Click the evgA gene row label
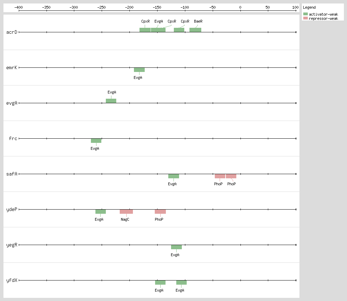Screen dimensions: 347x301 (x=12, y=103)
